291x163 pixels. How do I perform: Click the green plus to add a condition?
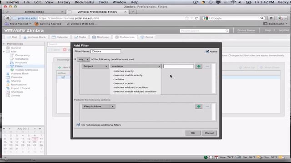(199, 66)
